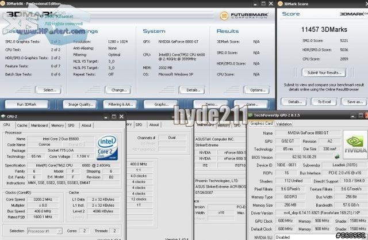
Task: Click Options under Results section
Action: click(257, 90)
